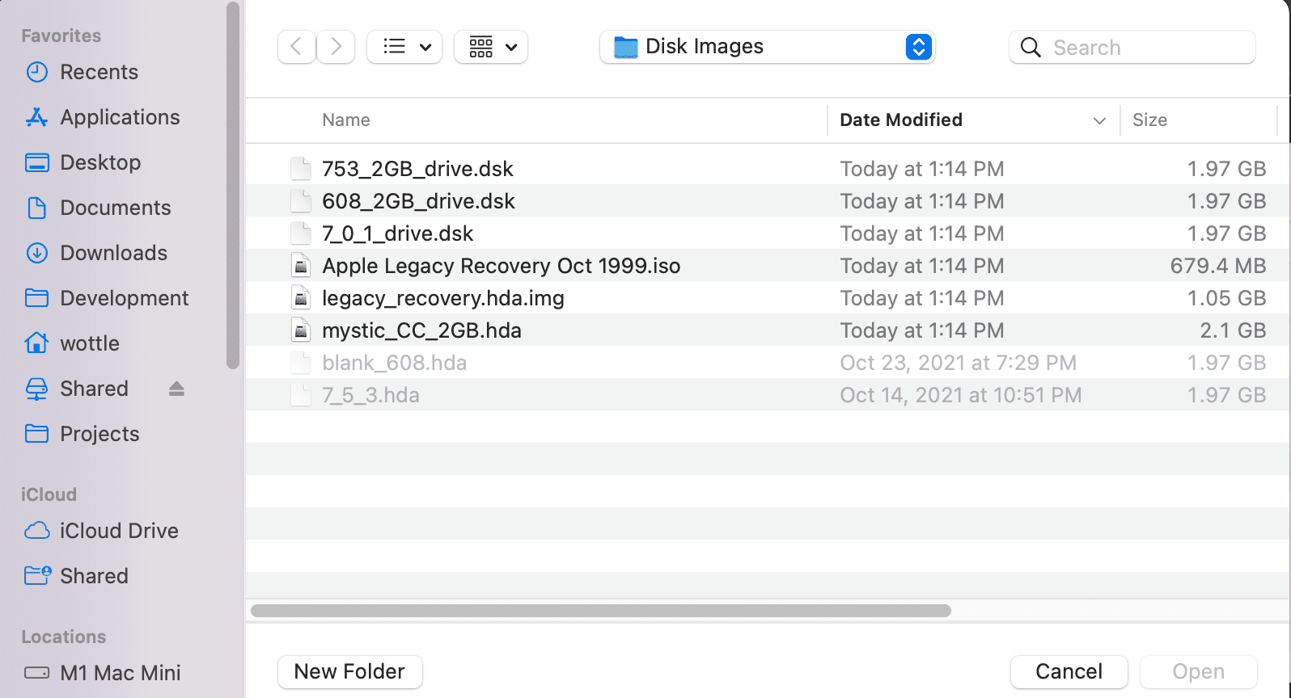Image resolution: width=1291 pixels, height=698 pixels.
Task: Sort by the Date Modified column header
Action: pyautogui.click(x=901, y=120)
